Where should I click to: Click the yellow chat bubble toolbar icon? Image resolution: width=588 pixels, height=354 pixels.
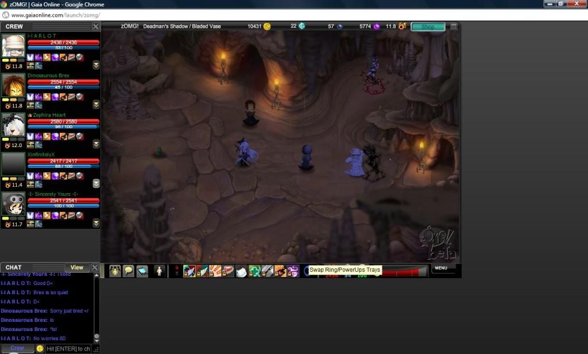click(129, 271)
